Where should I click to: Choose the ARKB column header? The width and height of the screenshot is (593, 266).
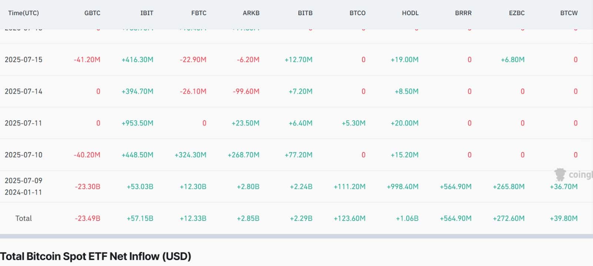coord(251,13)
